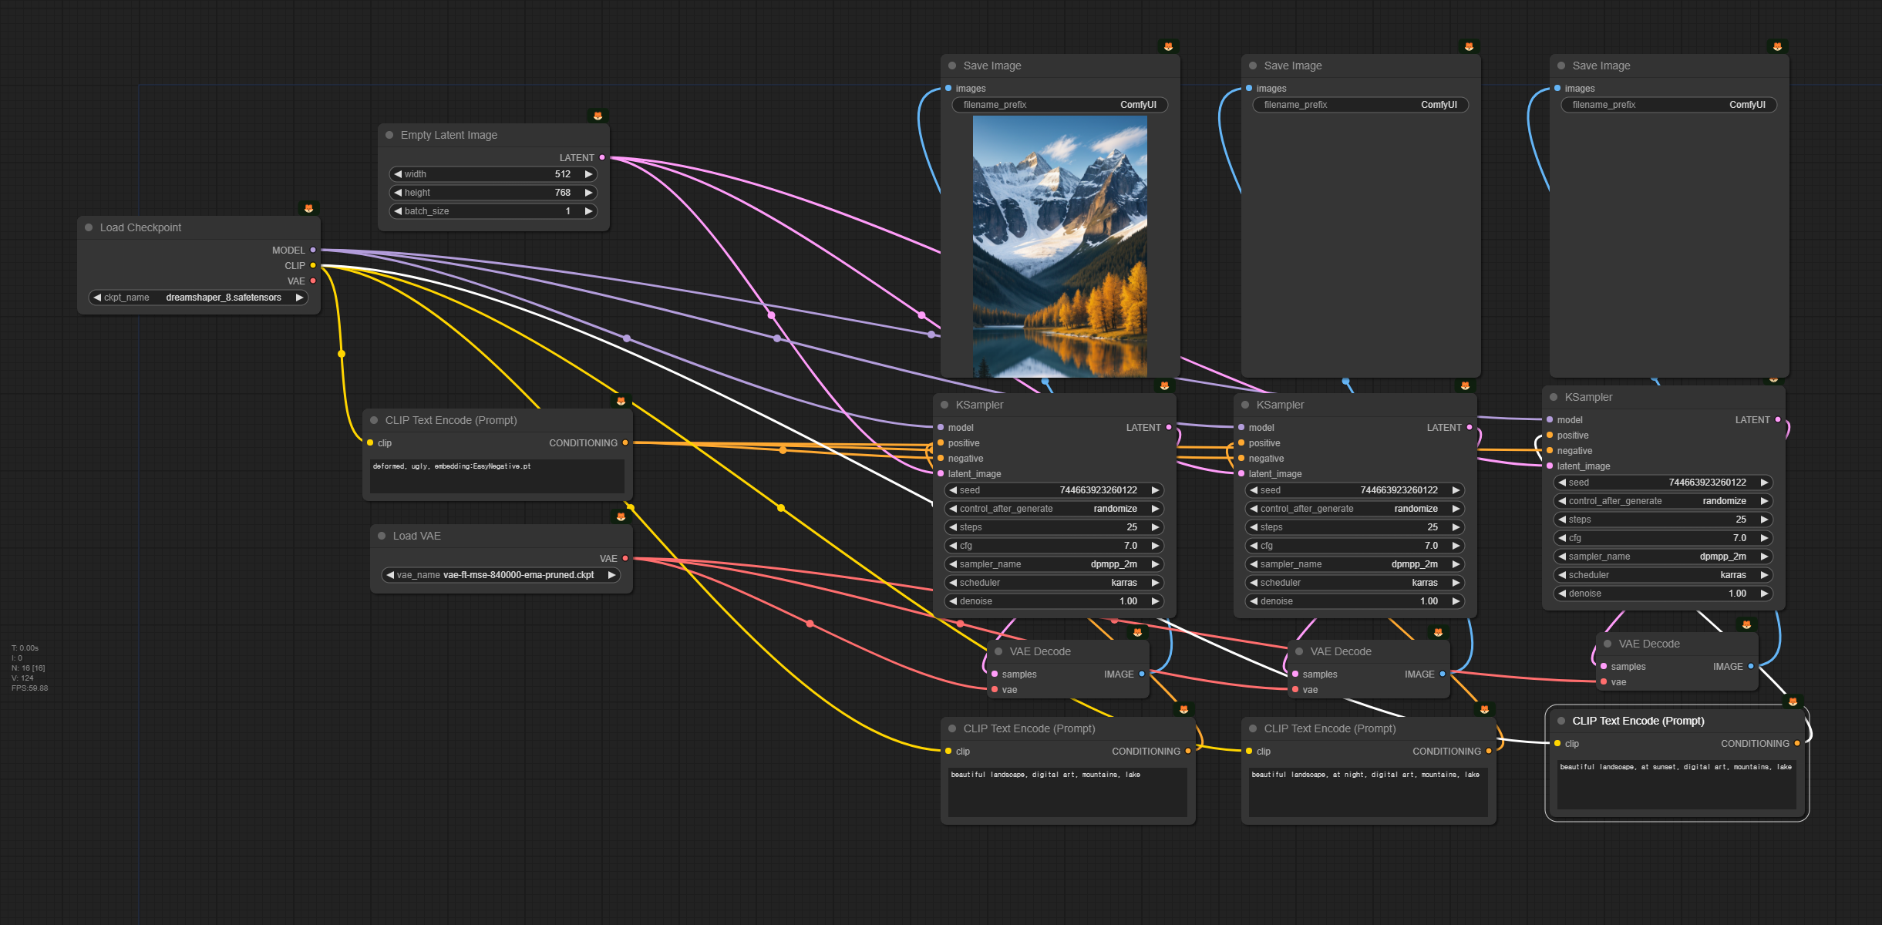Click the IMAGE output dot of rightmost VAE Decode

[x=1751, y=666]
